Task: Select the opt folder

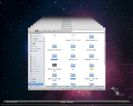Action: [x=73, y=67]
